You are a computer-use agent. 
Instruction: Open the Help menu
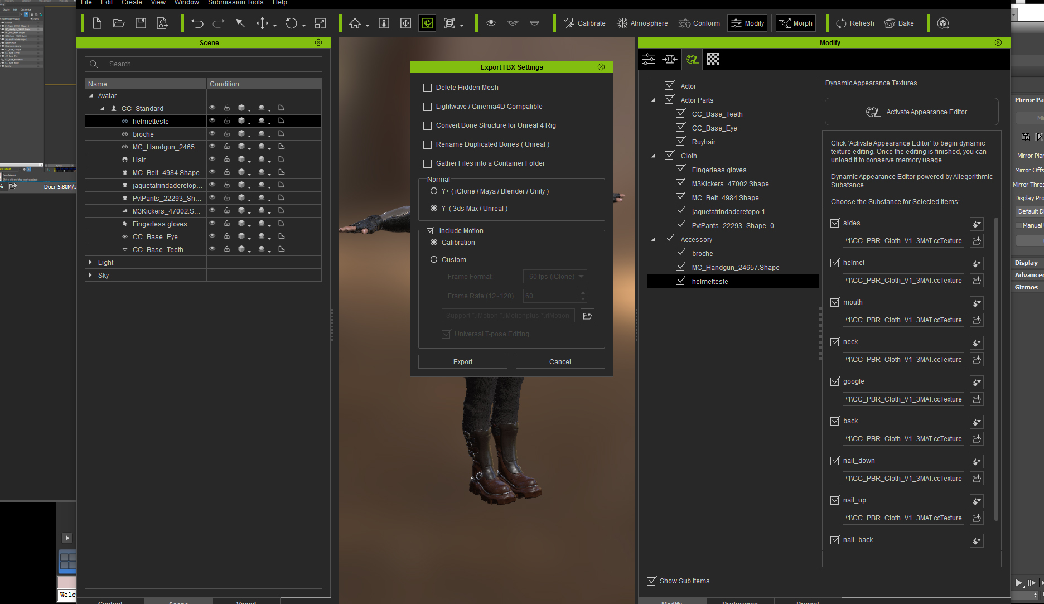(280, 3)
